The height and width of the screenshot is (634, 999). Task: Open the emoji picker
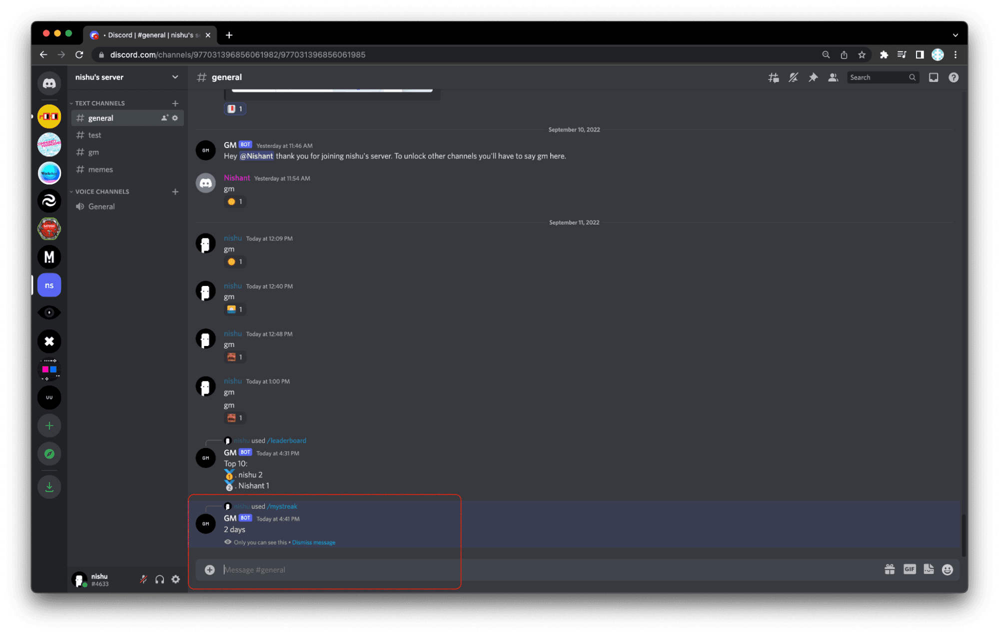tap(948, 569)
